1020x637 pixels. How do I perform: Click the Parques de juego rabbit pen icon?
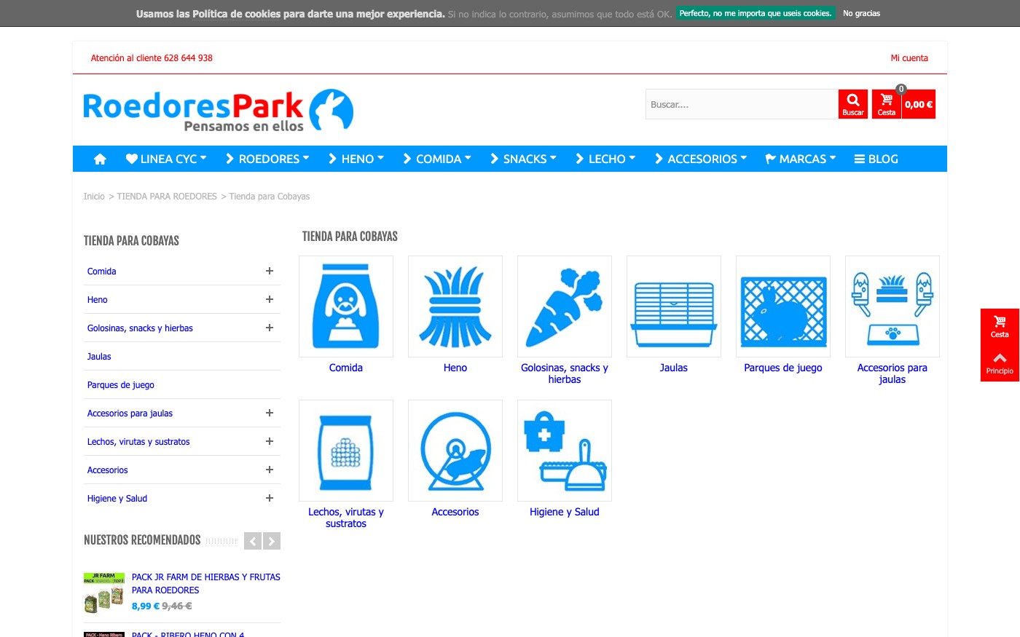783,306
